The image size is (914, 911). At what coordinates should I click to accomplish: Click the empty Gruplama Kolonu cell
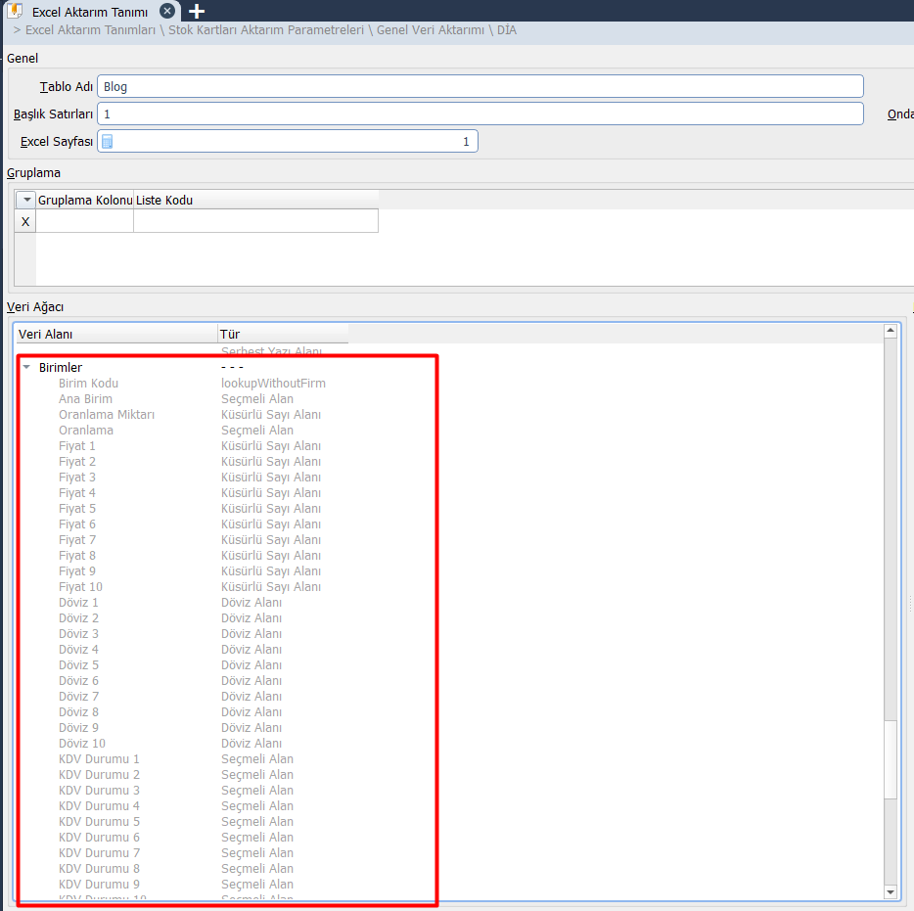(85, 222)
